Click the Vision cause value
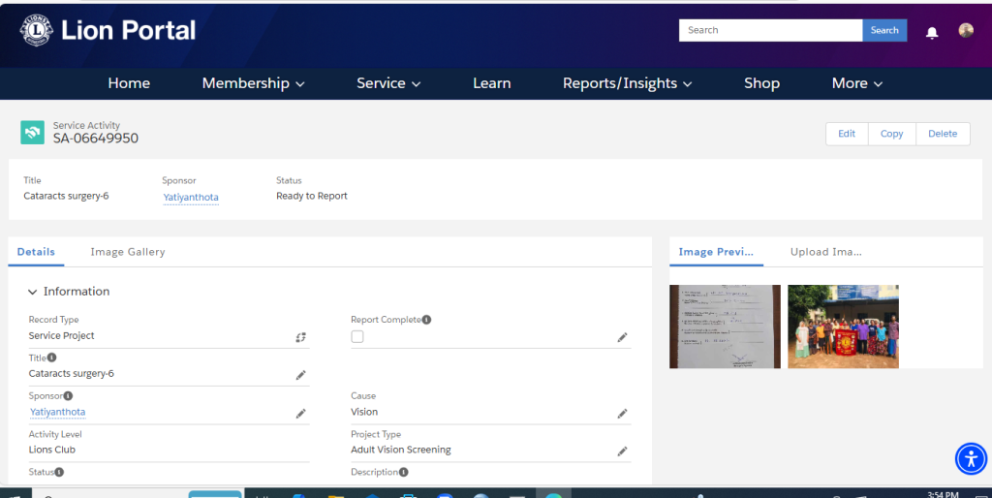The width and height of the screenshot is (992, 498). coord(364,412)
